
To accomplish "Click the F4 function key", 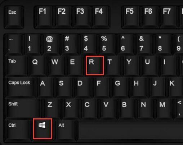I will (x=101, y=17).
